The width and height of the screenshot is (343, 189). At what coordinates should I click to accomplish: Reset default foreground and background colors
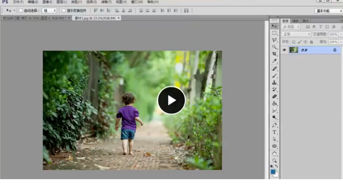[272, 166]
